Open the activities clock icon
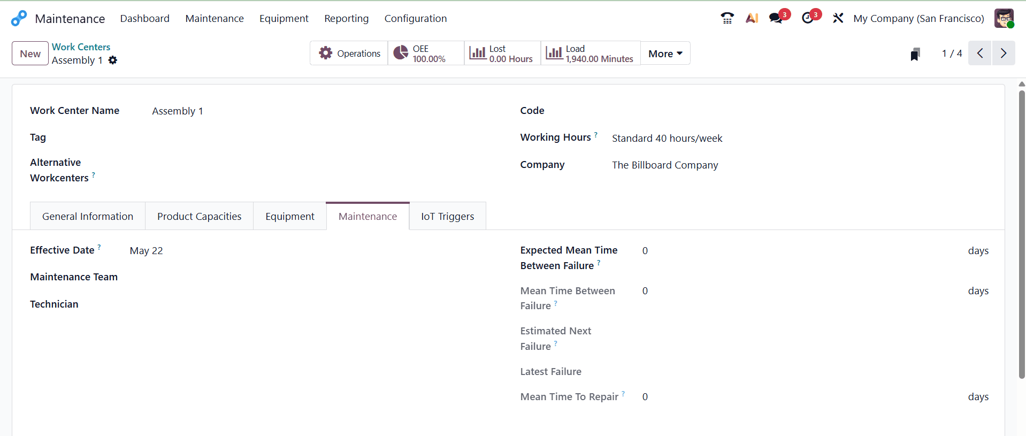This screenshot has width=1026, height=436. click(x=808, y=18)
